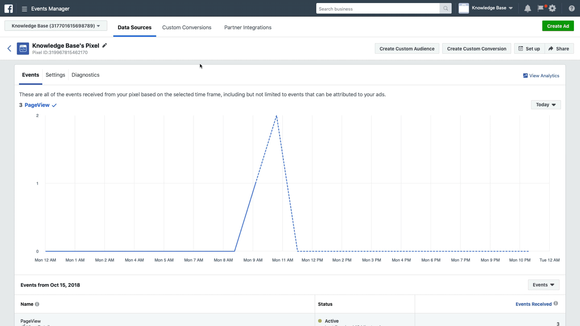Click the Create Ad button
580x326 pixels.
coord(558,26)
